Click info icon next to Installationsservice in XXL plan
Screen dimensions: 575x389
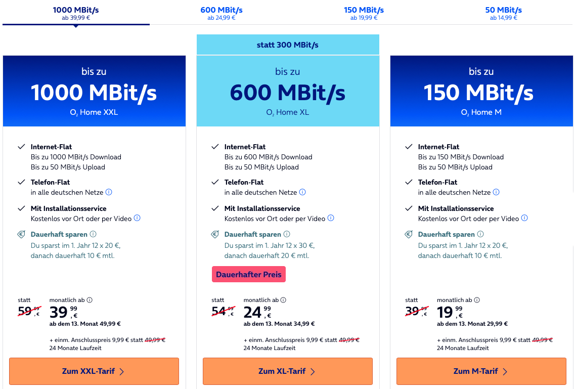click(137, 219)
